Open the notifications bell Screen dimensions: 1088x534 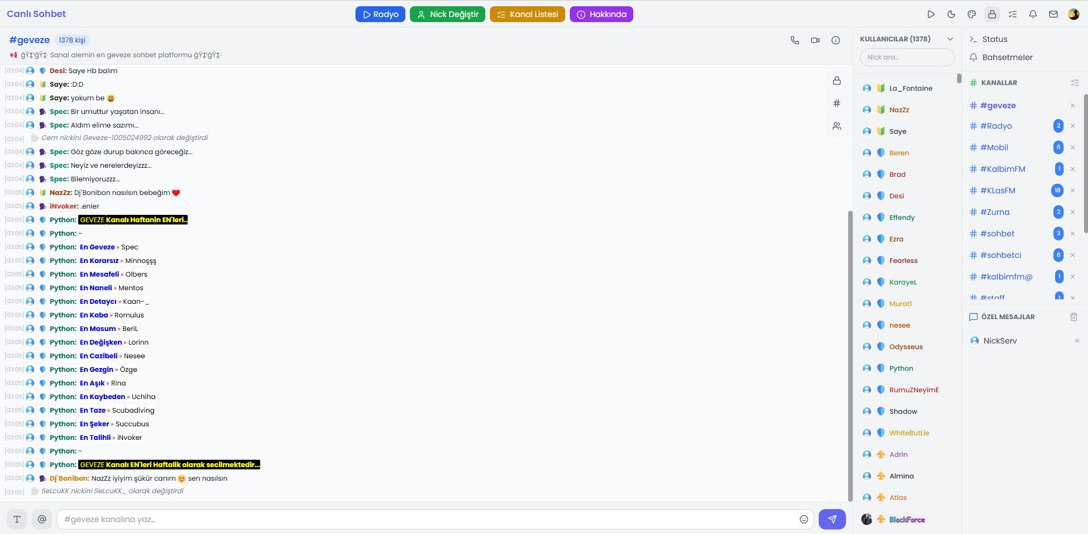[x=1032, y=14]
